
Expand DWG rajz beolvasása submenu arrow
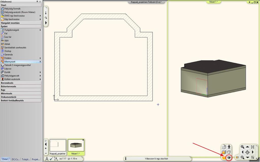(x=40, y=16)
